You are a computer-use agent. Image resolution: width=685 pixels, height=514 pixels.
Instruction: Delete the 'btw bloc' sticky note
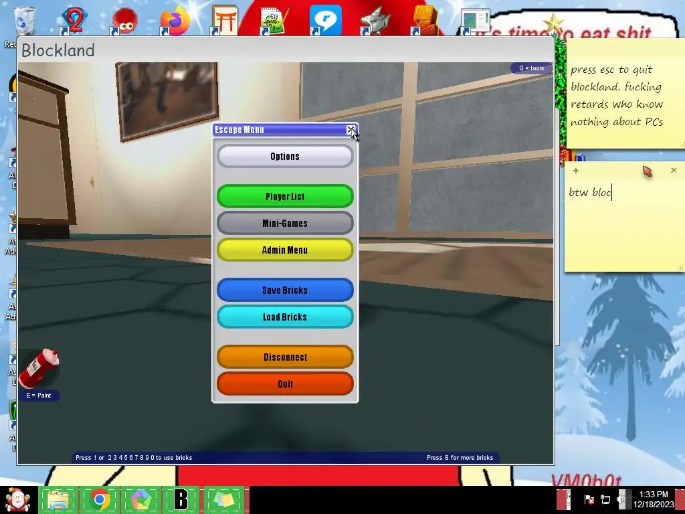(674, 171)
